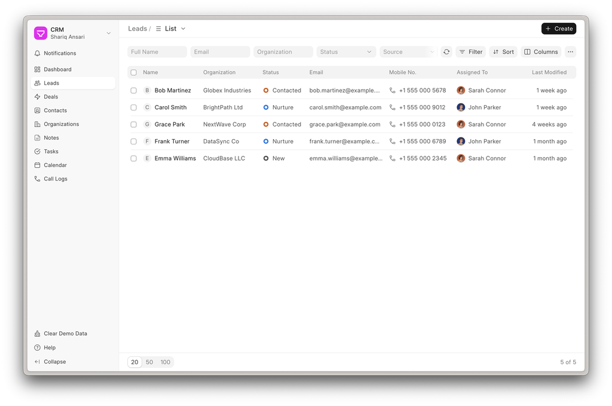Click the Call Logs phone icon in the sidebar
Screen dimensions: 612x406
(38, 179)
